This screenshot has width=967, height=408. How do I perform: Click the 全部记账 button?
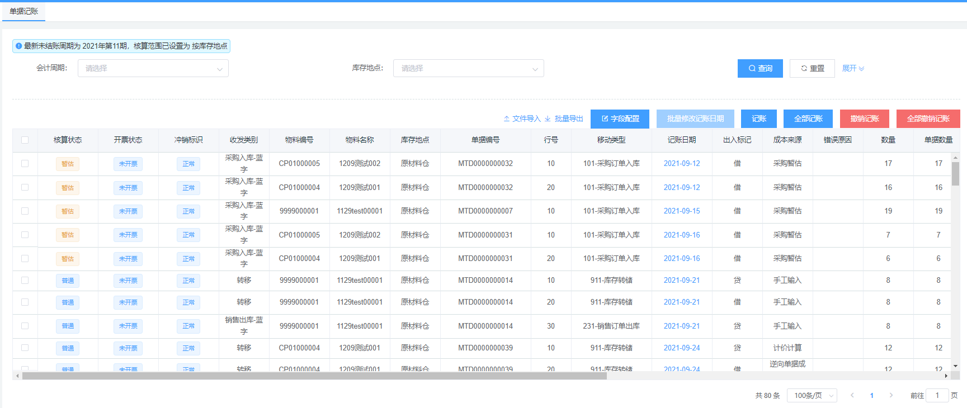808,118
